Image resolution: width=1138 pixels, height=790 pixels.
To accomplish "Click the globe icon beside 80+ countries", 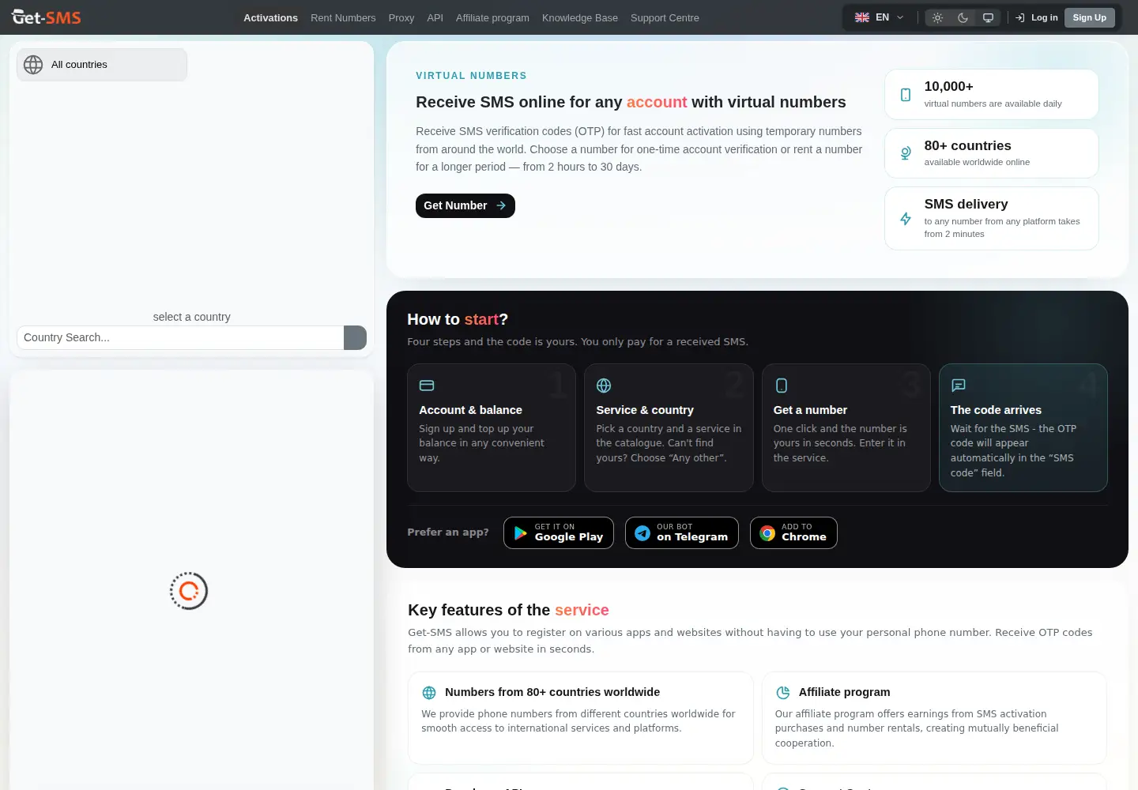I will tap(906, 153).
